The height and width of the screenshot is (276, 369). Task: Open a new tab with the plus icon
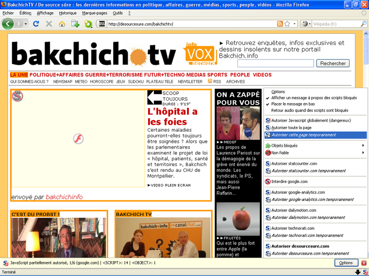pos(75,24)
